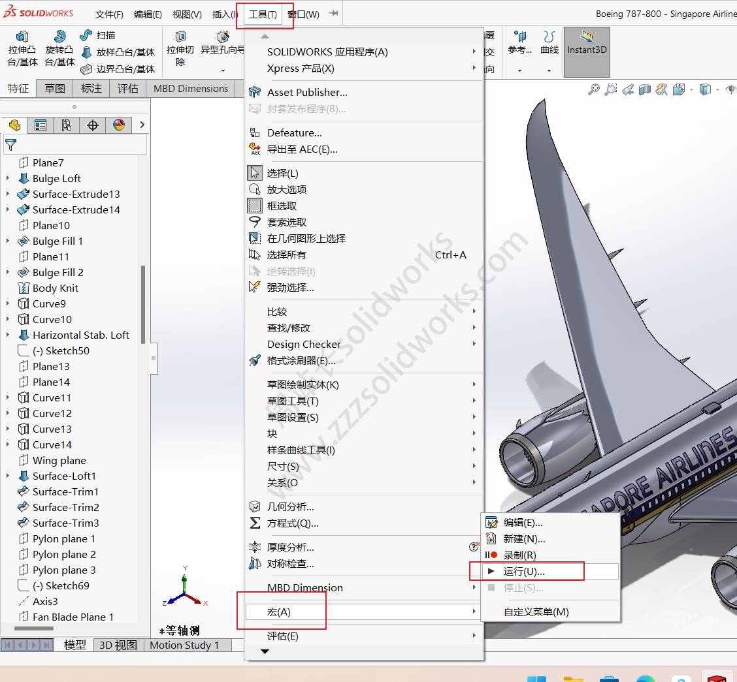Click the Reference Geometry (参考...) icon
The image size is (737, 682).
coord(520,37)
